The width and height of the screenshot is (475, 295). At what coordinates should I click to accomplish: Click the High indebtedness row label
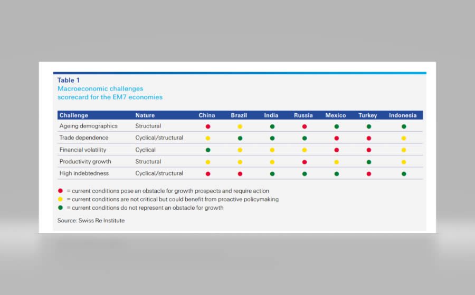tap(84, 173)
